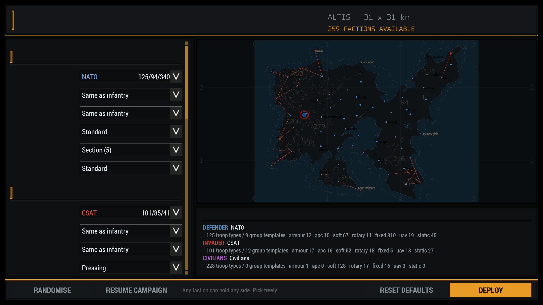Expand the Section (5) dropdown
Image resolution: width=543 pixels, height=305 pixels.
(x=131, y=150)
